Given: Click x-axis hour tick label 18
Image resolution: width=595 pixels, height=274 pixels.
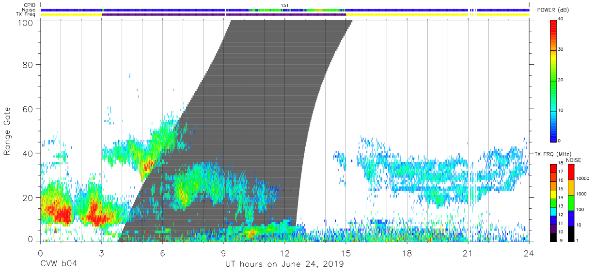Looking at the screenshot, I should coord(407,253).
